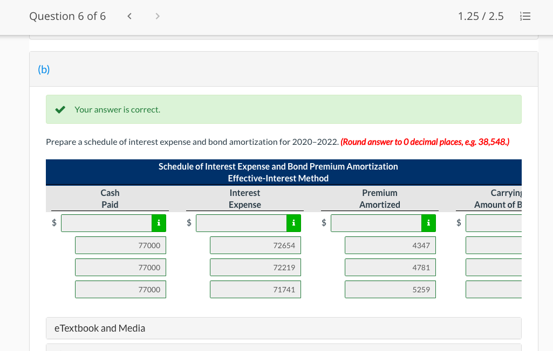Go to next question arrow
The image size is (553, 351).
pos(158,16)
